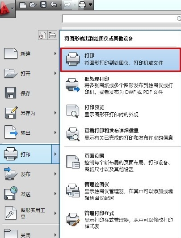Open 页面设置 page setup
The height and width of the screenshot is (238, 181).
point(120,163)
